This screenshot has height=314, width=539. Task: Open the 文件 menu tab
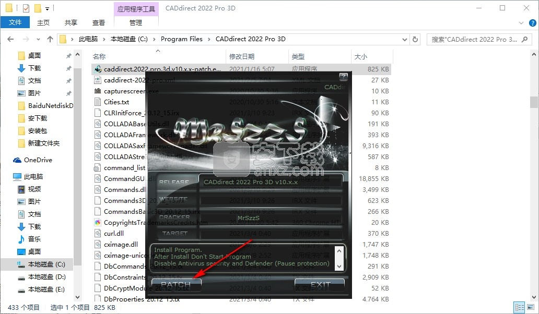point(15,22)
